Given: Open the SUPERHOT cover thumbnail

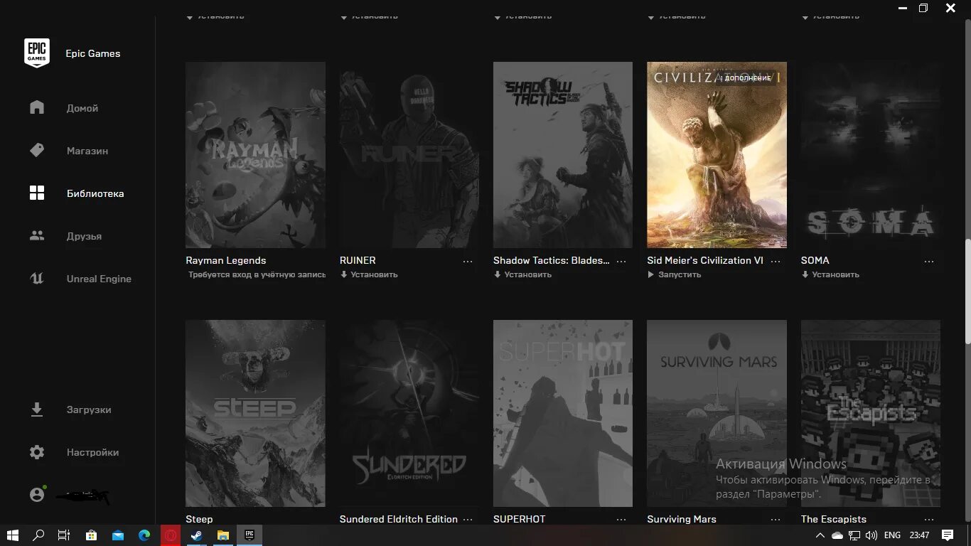Looking at the screenshot, I should coord(562,413).
